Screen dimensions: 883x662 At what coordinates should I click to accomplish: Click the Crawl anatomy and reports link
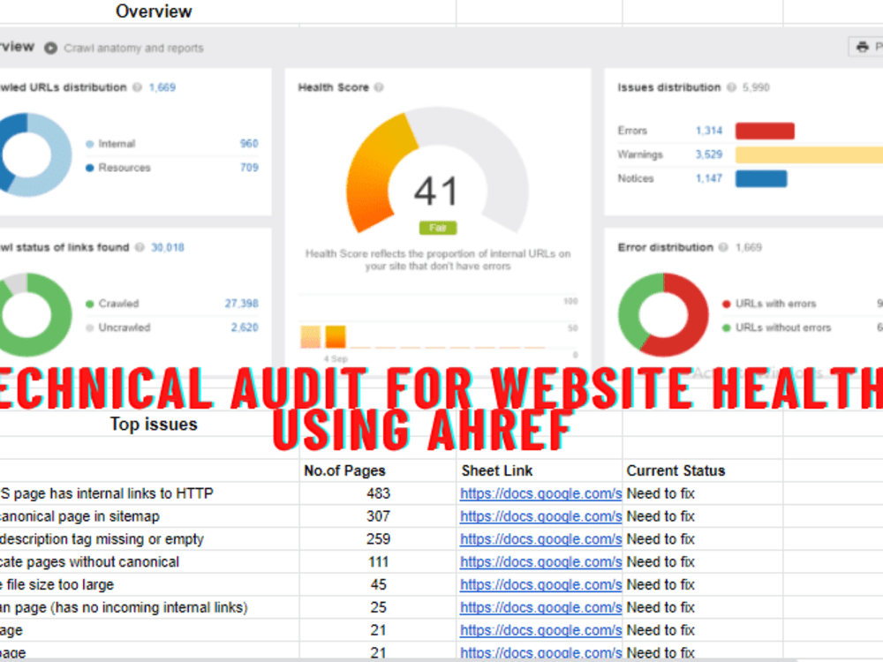tap(133, 48)
